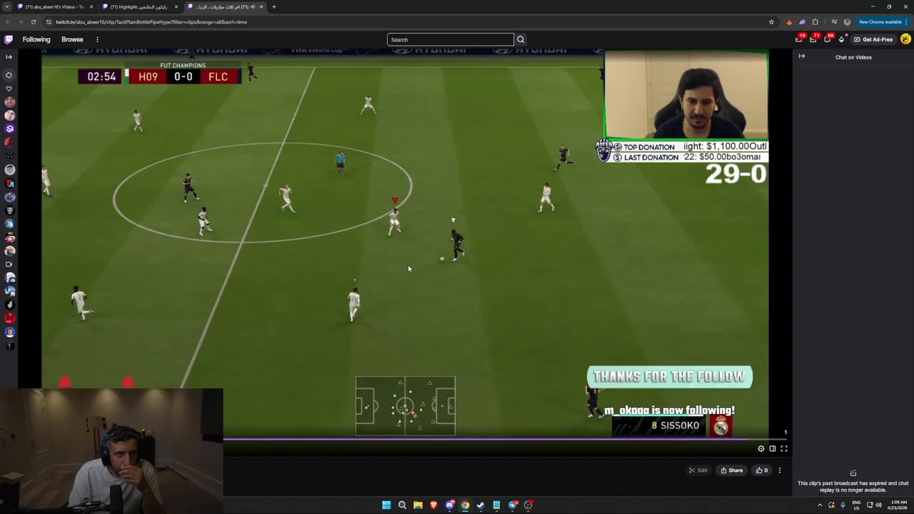
Task: Close the abu_abeer16's Videos browser tab
Action: (91, 6)
